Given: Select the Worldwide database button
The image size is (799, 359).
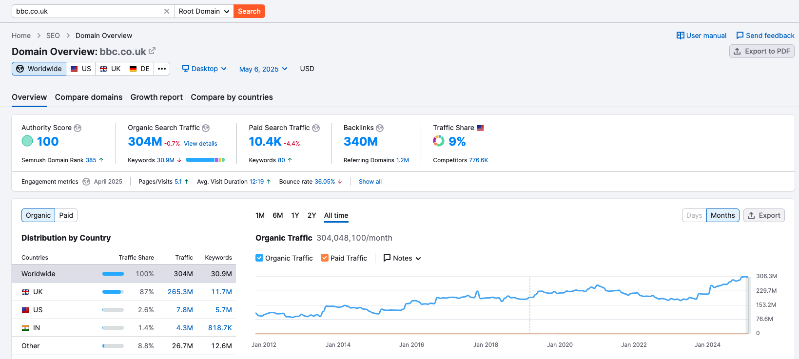Looking at the screenshot, I should coord(39,69).
